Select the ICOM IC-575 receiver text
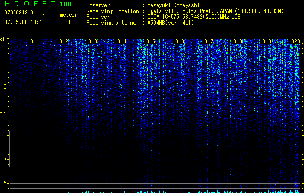Screen dimensions: 304x193 pos(194,17)
